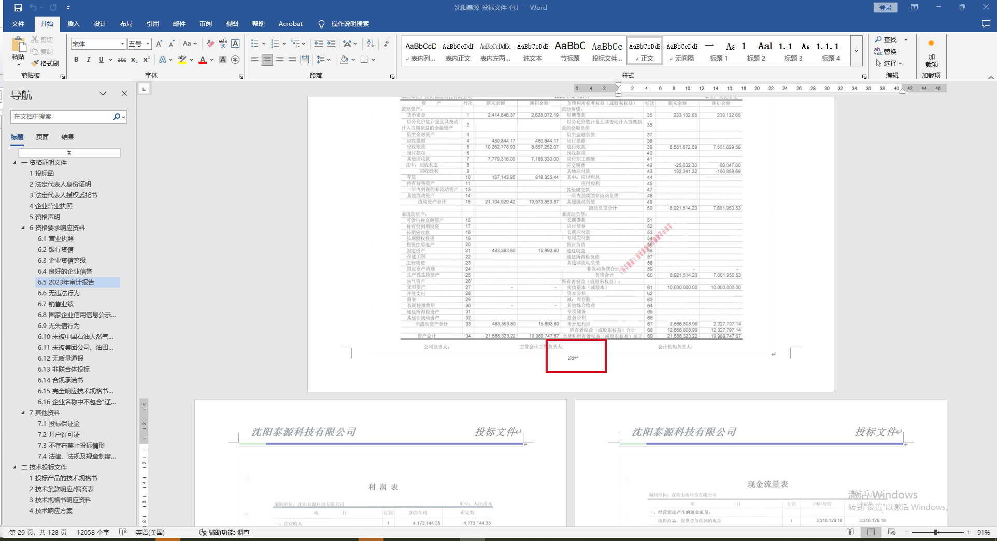
Task: Apply the 标题 1 heading style
Action: pos(719,51)
